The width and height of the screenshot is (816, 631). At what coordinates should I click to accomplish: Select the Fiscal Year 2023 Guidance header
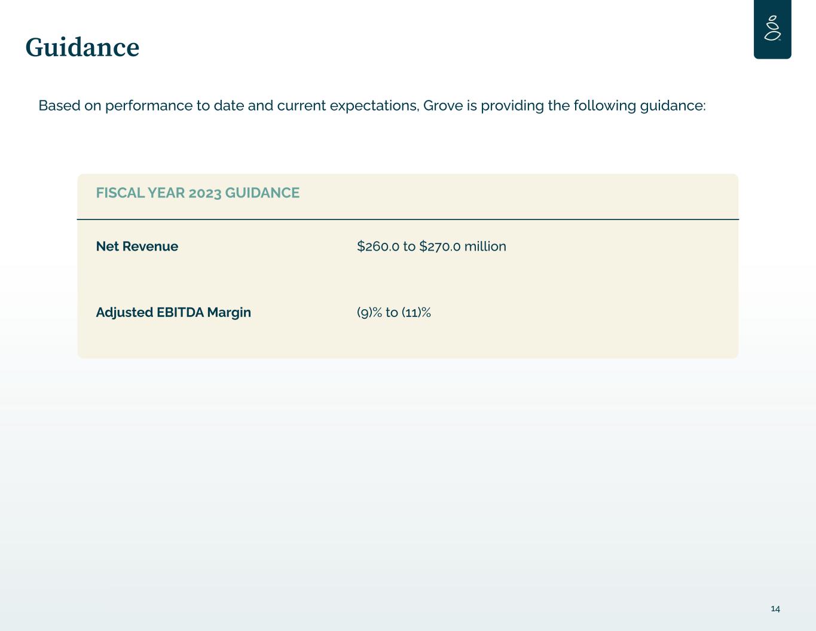[198, 193]
